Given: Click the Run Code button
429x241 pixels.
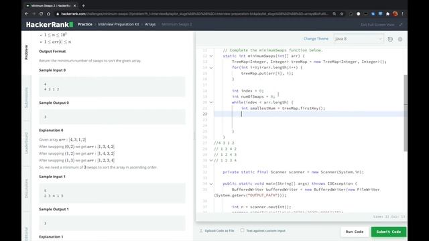Looking at the screenshot, I should [x=355, y=232].
